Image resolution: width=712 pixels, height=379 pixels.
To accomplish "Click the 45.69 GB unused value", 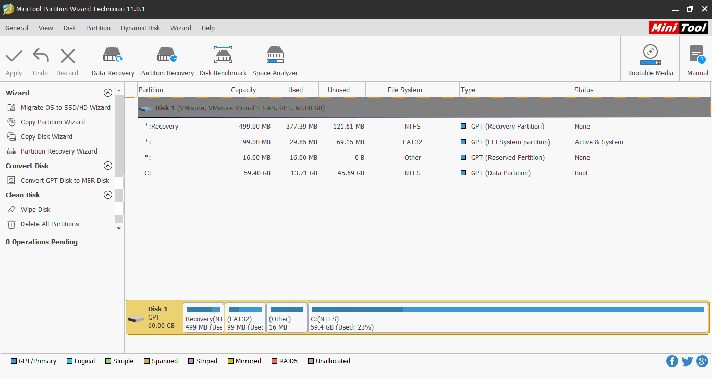I will 351,173.
